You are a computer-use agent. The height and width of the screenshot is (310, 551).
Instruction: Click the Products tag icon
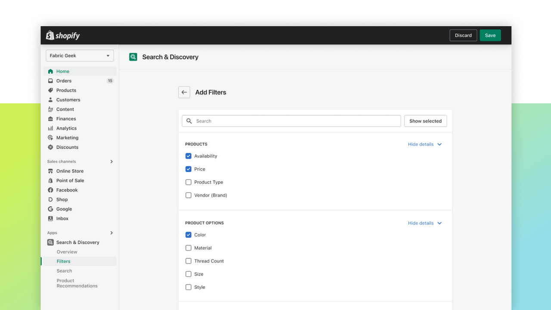click(50, 90)
